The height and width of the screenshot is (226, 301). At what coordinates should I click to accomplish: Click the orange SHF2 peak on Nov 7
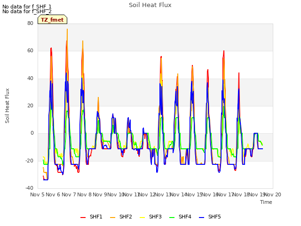click(x=83, y=41)
